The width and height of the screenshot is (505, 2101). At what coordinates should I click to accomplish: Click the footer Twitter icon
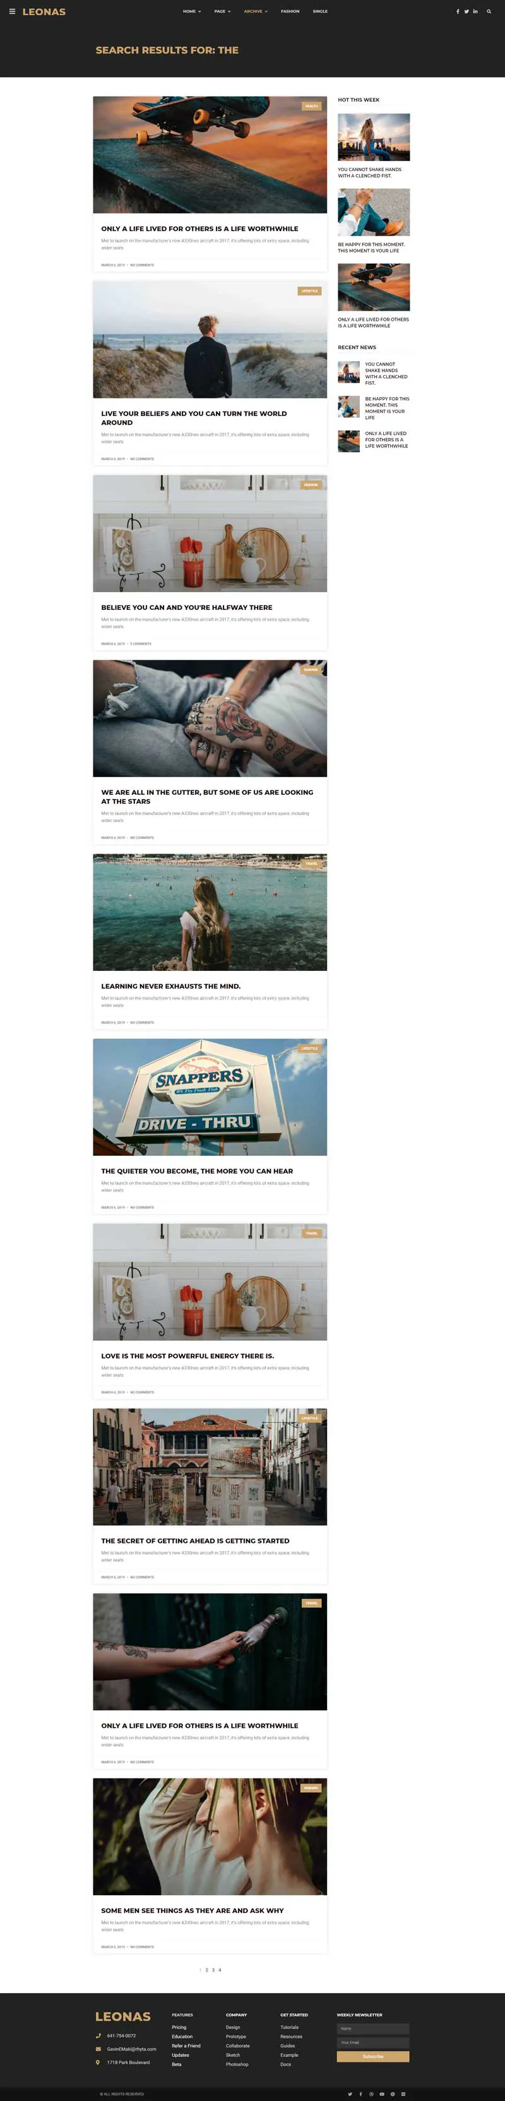[350, 2093]
